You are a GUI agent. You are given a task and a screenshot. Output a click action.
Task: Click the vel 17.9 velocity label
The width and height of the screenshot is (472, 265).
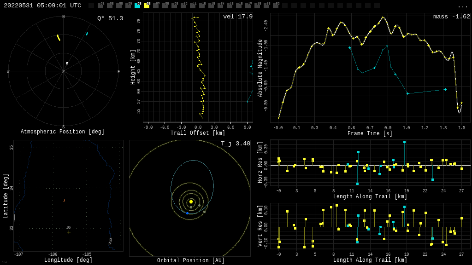[x=238, y=17]
